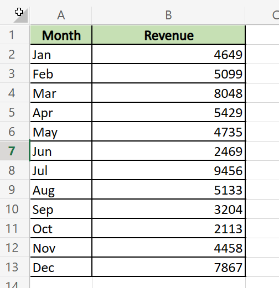This screenshot has height=288, width=279.
Task: Select column C header
Action: pyautogui.click(x=262, y=15)
